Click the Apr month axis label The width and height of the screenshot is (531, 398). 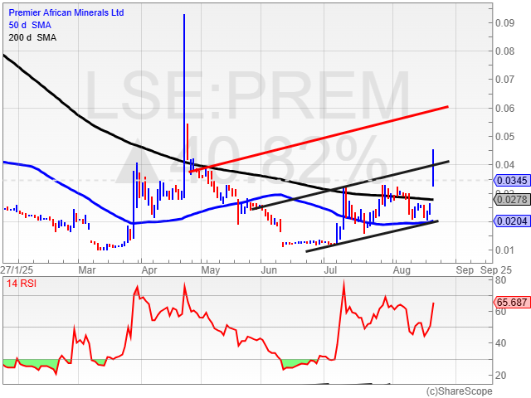(149, 270)
